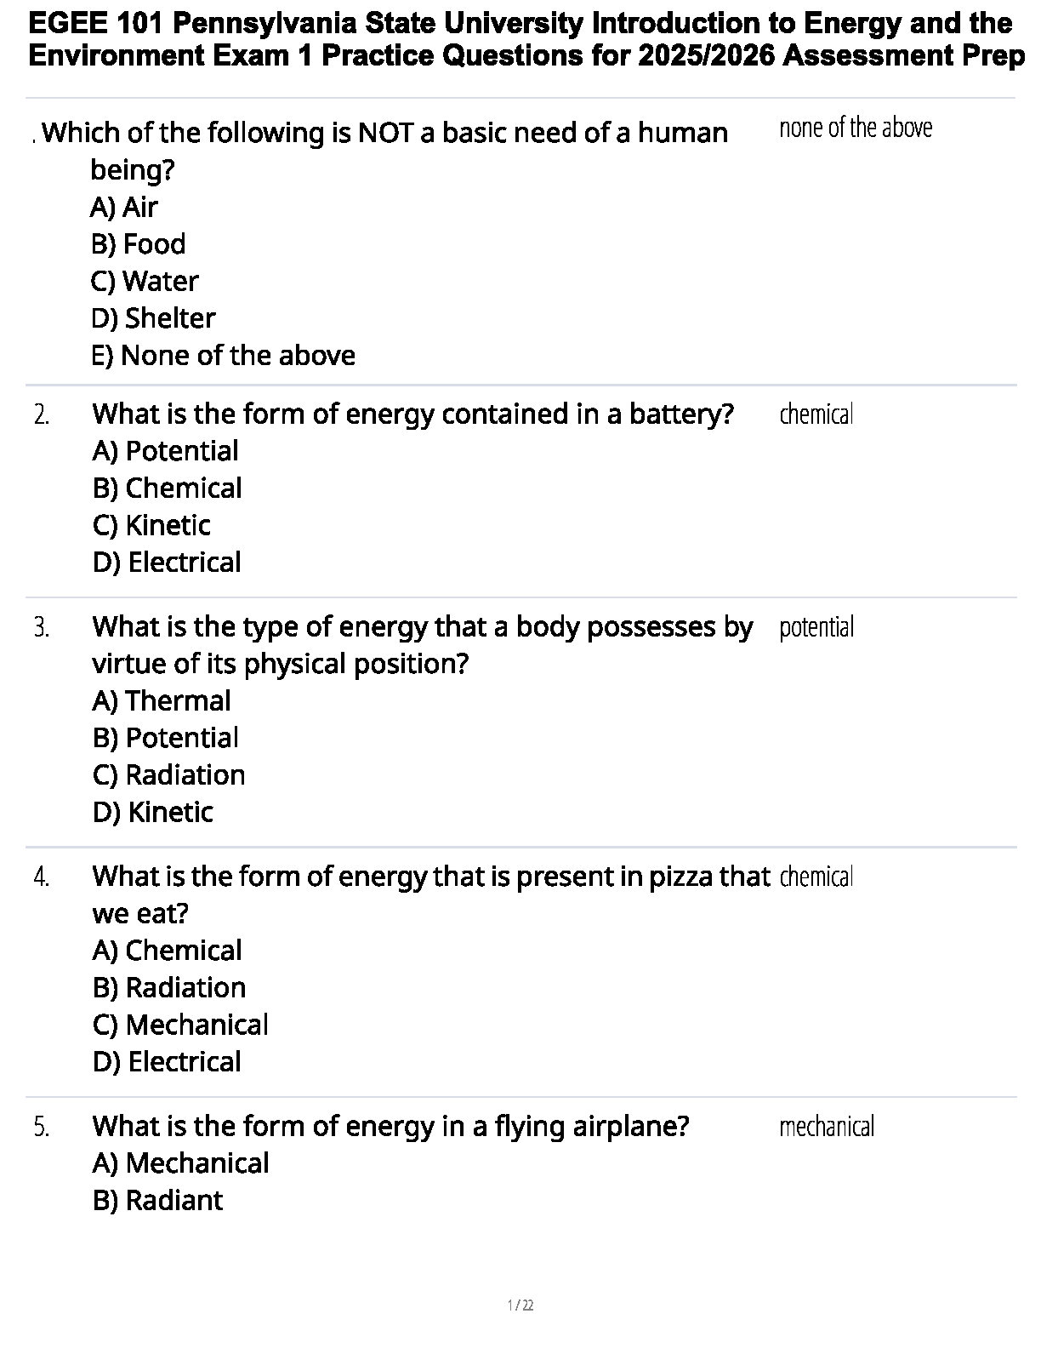
Task: Click the 'none of the above' answer text
Action: [x=855, y=128]
